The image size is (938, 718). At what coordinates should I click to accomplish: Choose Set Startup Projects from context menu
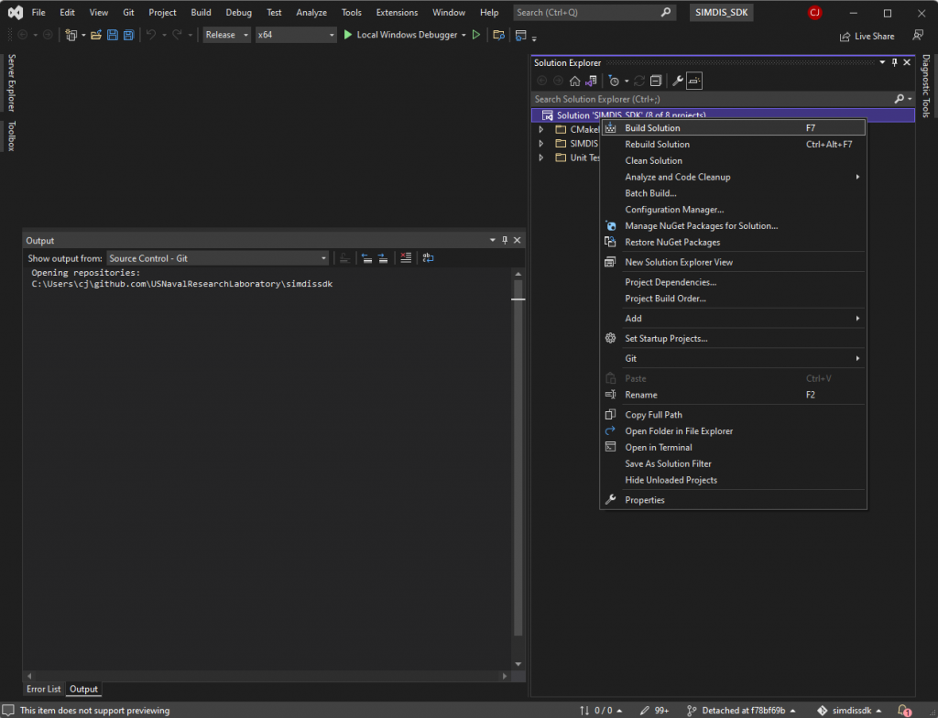(x=734, y=339)
